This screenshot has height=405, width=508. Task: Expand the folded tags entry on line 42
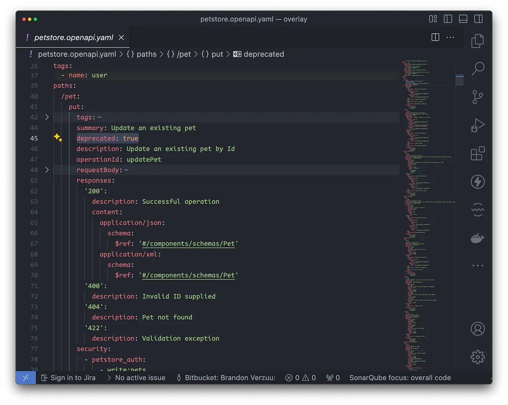[x=47, y=117]
